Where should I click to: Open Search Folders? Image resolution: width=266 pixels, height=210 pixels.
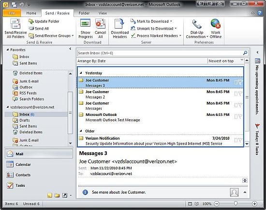pos(28,99)
